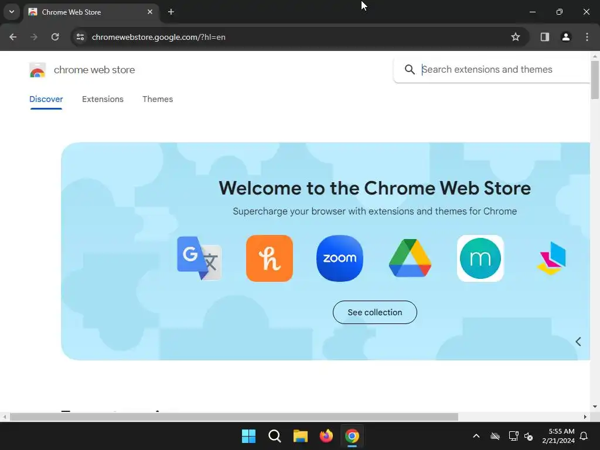Click the See collection button
Screen dimensions: 600x450
point(374,312)
